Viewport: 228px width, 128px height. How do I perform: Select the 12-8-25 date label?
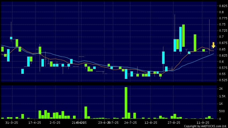[x=151, y=123]
